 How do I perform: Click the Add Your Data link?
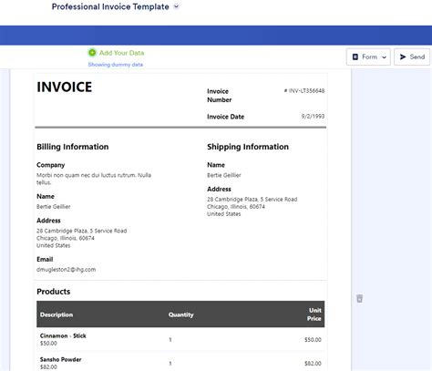click(121, 53)
